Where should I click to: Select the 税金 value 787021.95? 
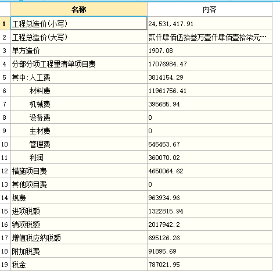click(210, 264)
